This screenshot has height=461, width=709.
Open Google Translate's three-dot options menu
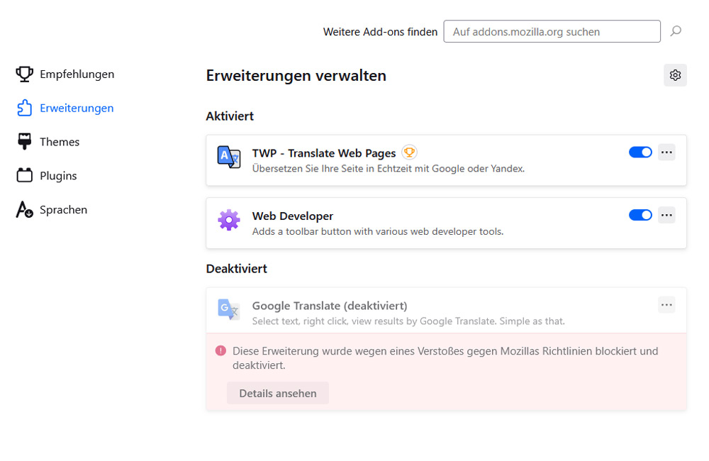(666, 304)
